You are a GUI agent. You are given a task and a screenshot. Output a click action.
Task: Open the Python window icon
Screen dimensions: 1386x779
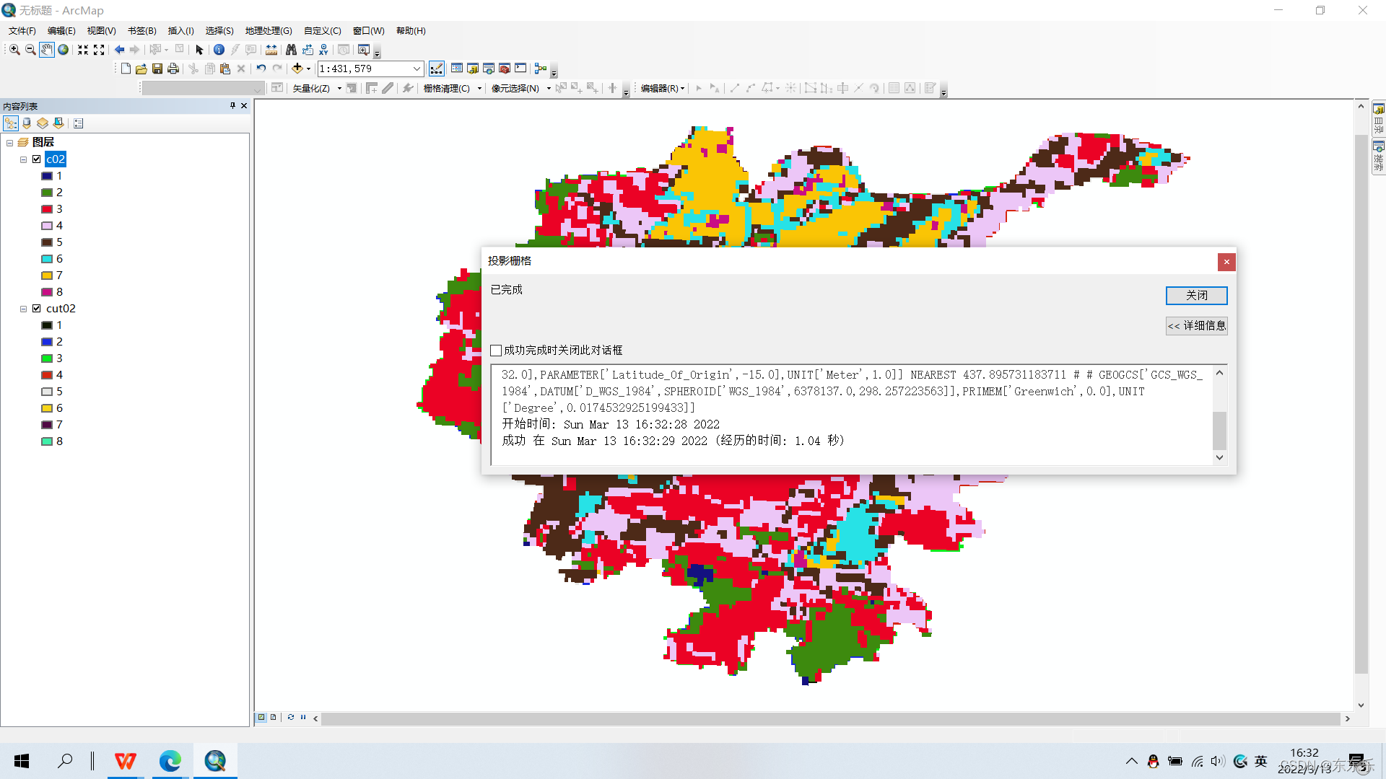coord(520,69)
